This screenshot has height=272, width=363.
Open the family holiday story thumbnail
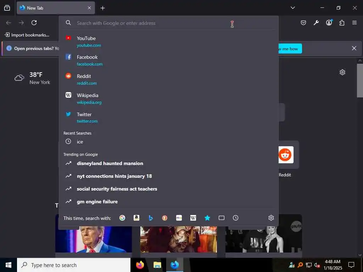pyautogui.click(x=179, y=239)
